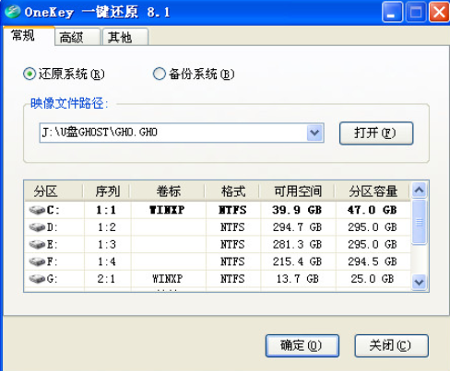Sort by the 序列 column header
The height and width of the screenshot is (371, 450).
(107, 191)
